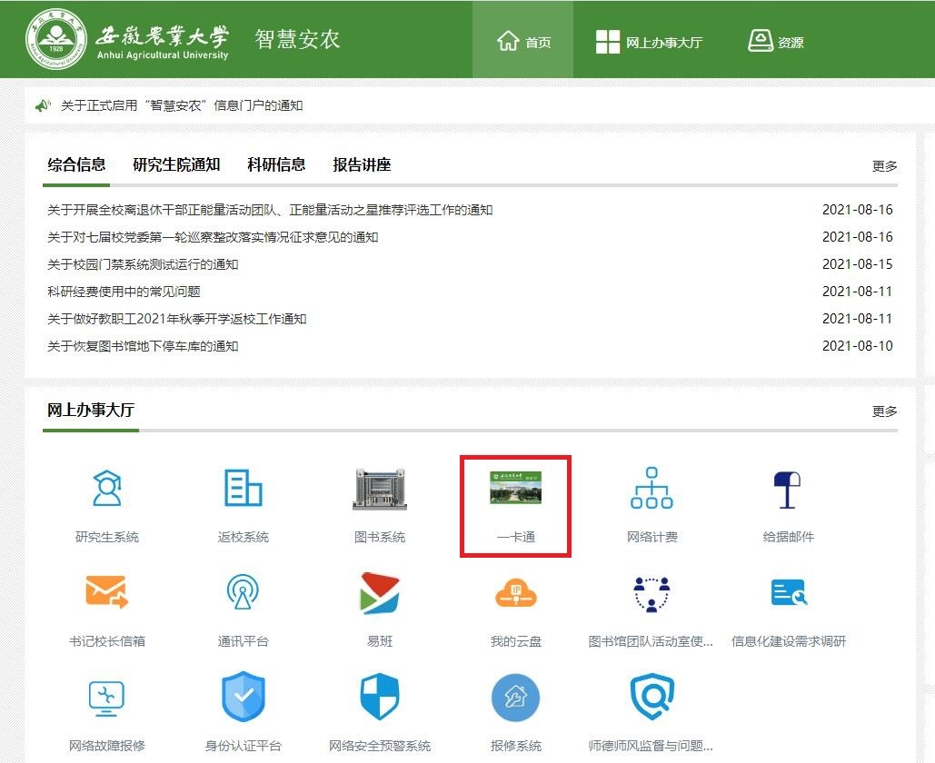Switch to the 研究生院通知 tab

click(176, 164)
